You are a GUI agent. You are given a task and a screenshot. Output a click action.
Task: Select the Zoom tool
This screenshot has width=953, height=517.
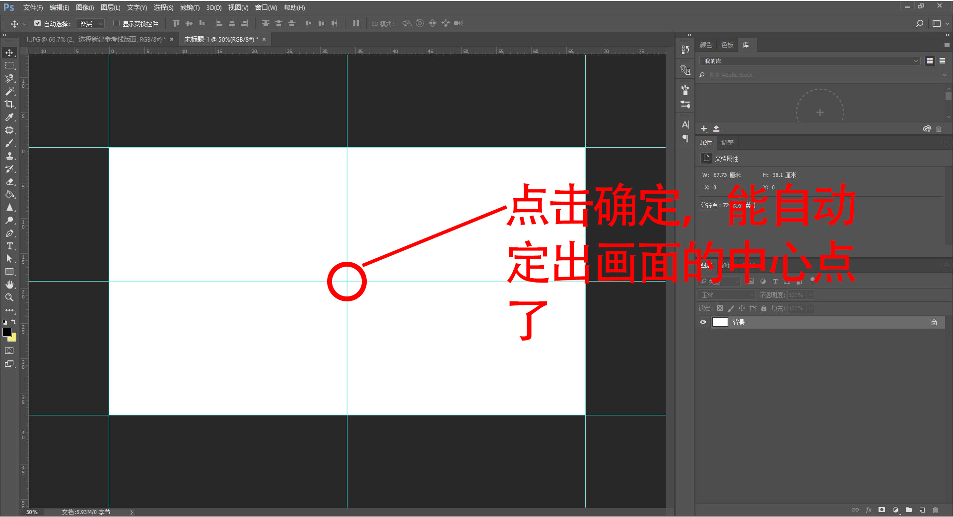9,297
